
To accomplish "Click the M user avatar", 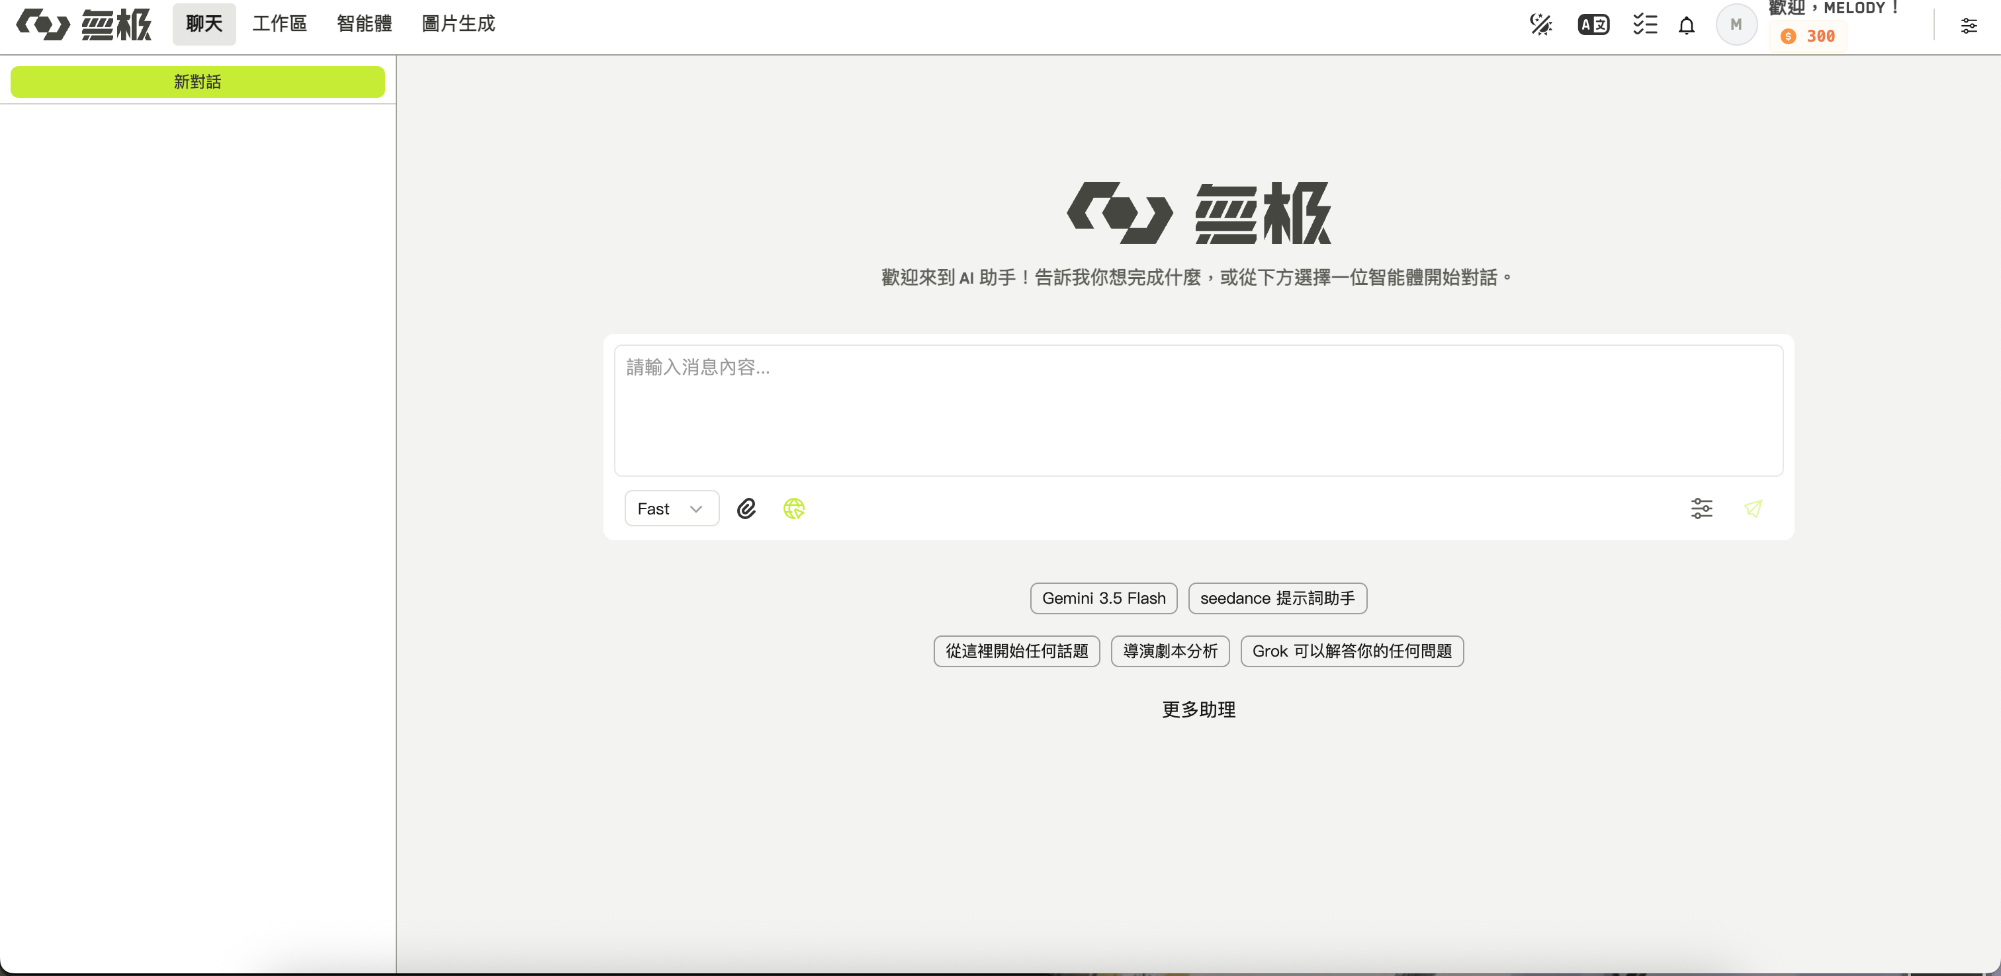I will [x=1736, y=25].
